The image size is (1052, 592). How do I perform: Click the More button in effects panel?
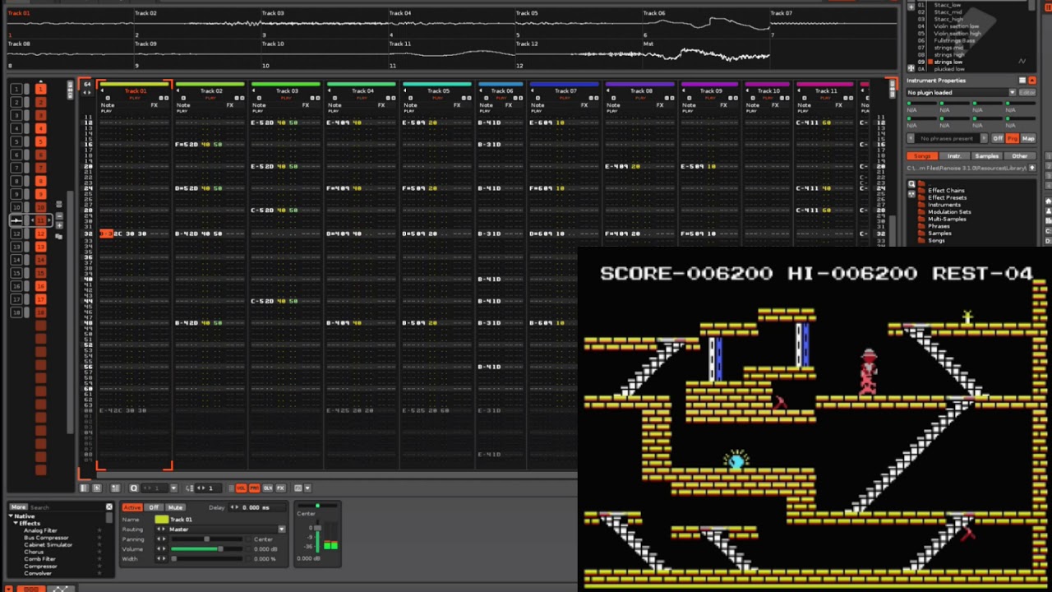click(18, 507)
